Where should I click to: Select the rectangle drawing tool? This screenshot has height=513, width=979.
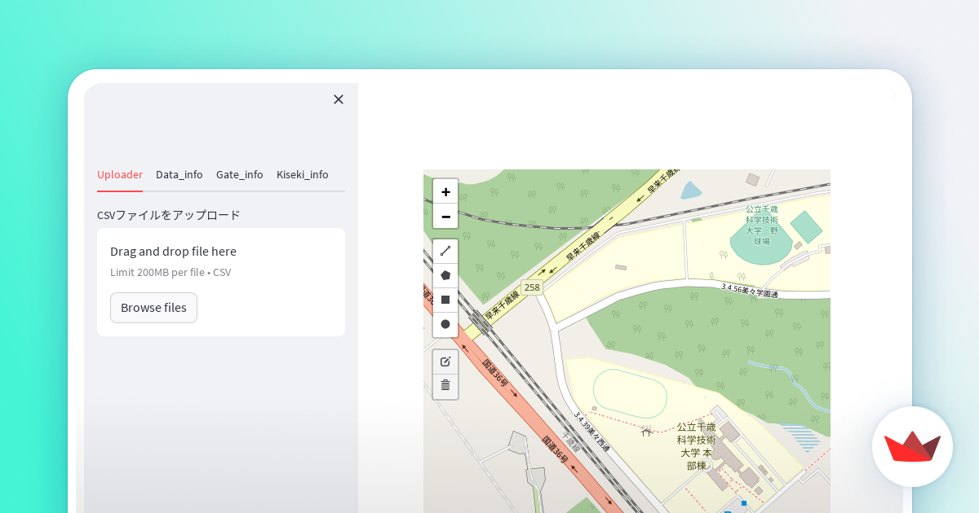point(445,300)
